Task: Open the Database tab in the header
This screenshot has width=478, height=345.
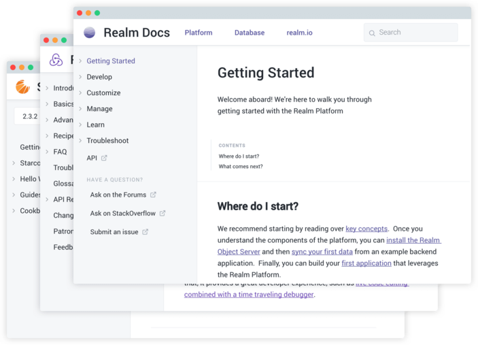Action: click(x=250, y=33)
